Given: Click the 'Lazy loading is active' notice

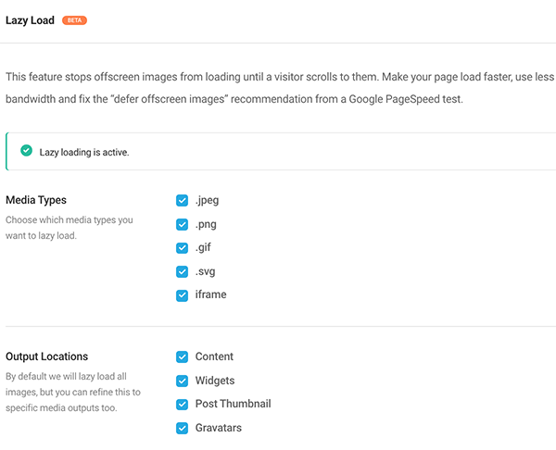Looking at the screenshot, I should (84, 152).
